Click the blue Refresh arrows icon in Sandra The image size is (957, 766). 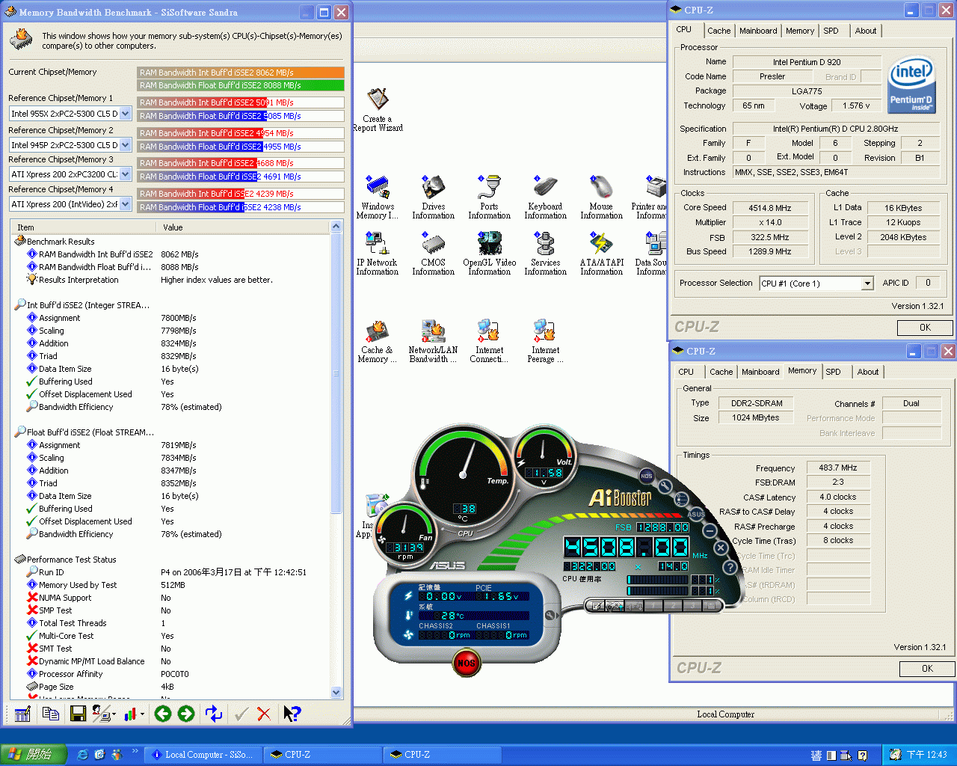(x=214, y=714)
